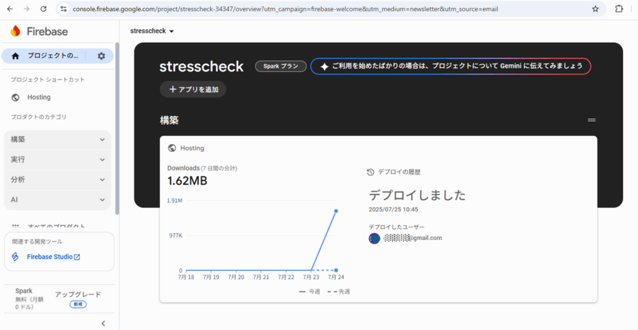Open Hosting shortcut in sidebar

[39, 98]
